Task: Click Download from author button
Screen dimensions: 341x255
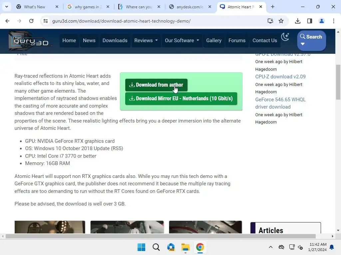Action: tap(156, 85)
